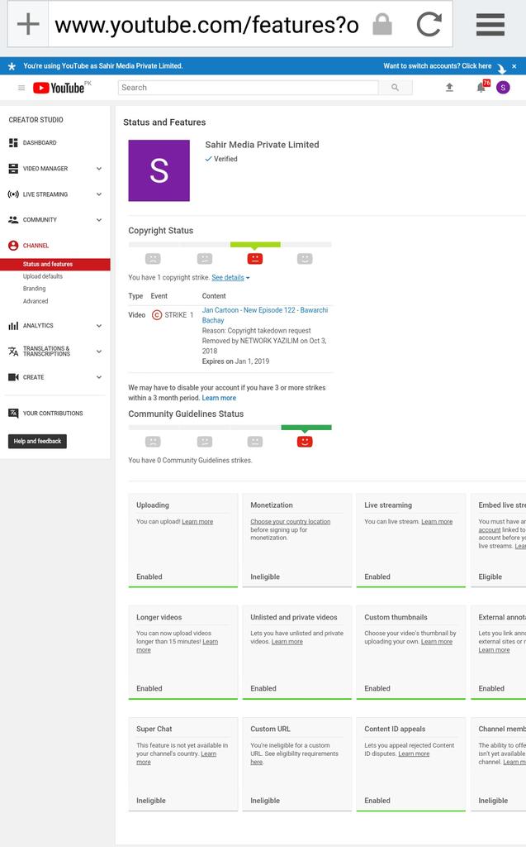The width and height of the screenshot is (526, 847).
Task: Click Learn more in Live streaming card
Action: (437, 522)
